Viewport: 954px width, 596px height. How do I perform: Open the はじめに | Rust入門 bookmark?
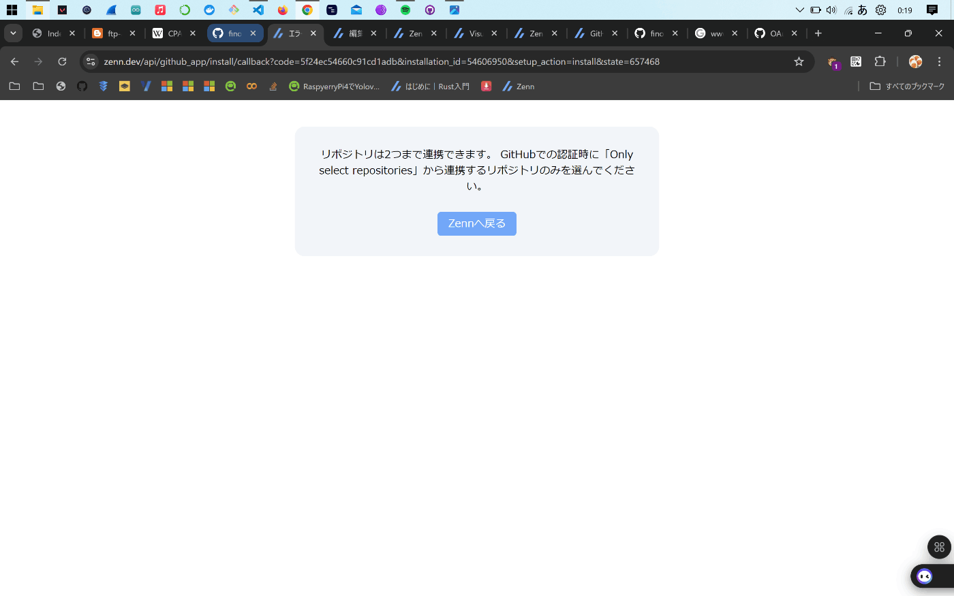430,87
